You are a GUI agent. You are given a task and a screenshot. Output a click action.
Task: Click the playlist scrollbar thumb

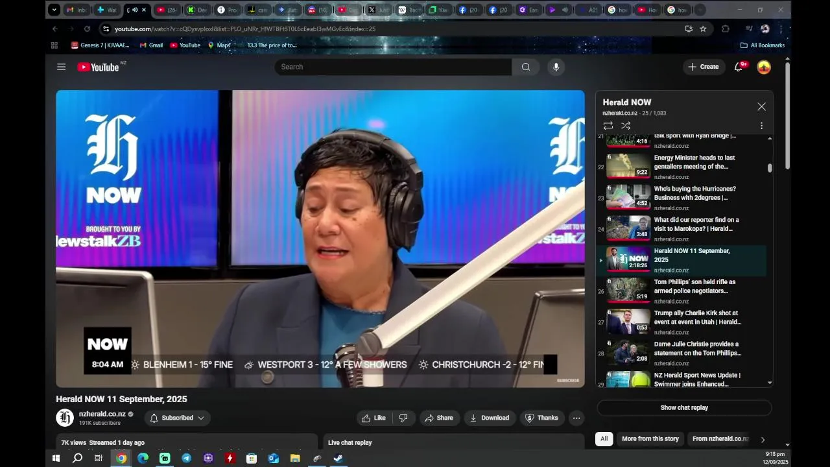[x=770, y=168]
